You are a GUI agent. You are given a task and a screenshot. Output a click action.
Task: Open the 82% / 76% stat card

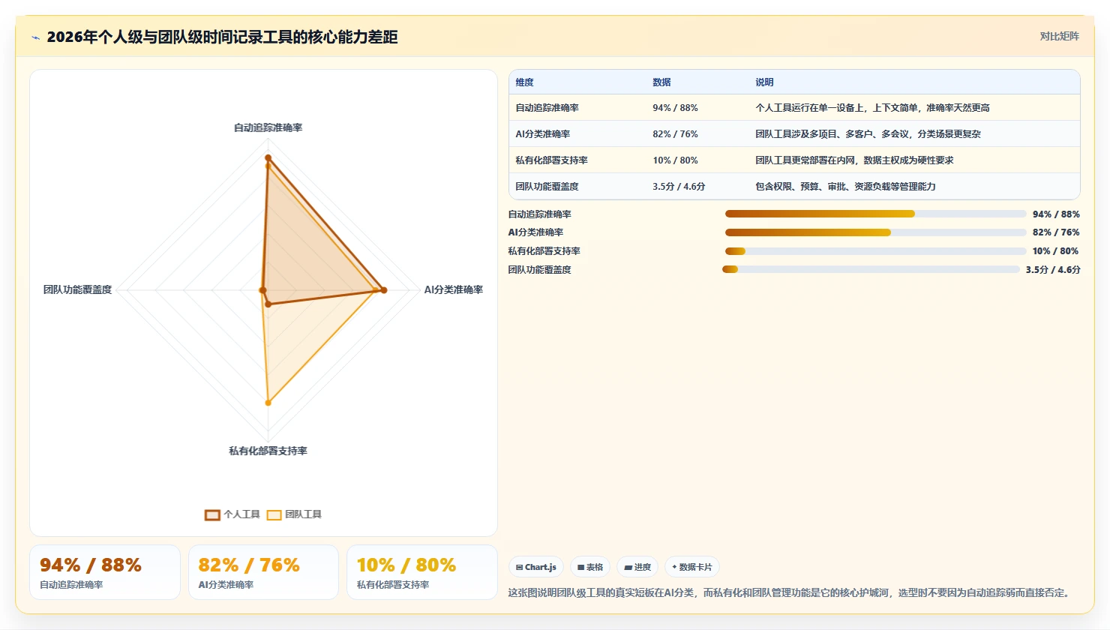(263, 572)
